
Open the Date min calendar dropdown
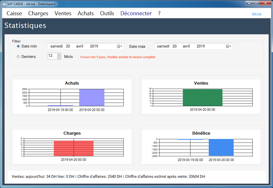click(120, 46)
